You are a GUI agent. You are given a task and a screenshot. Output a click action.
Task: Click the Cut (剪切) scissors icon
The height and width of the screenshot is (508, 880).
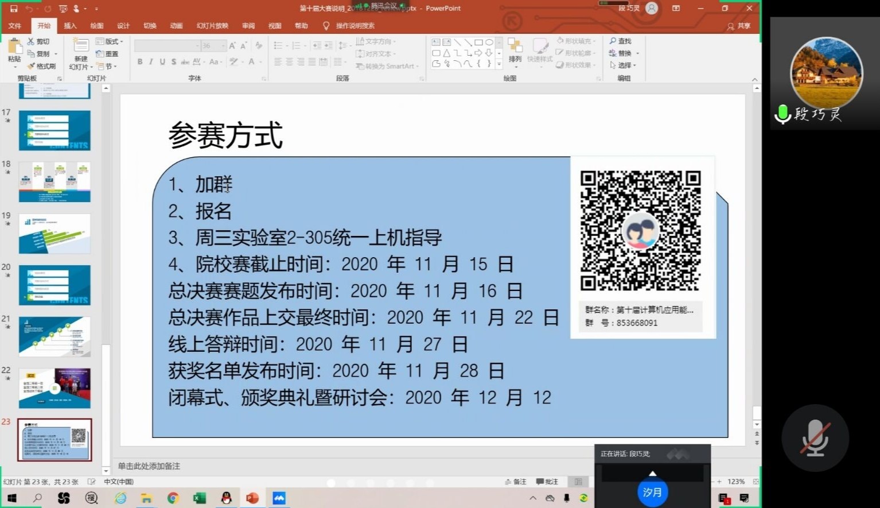(31, 41)
